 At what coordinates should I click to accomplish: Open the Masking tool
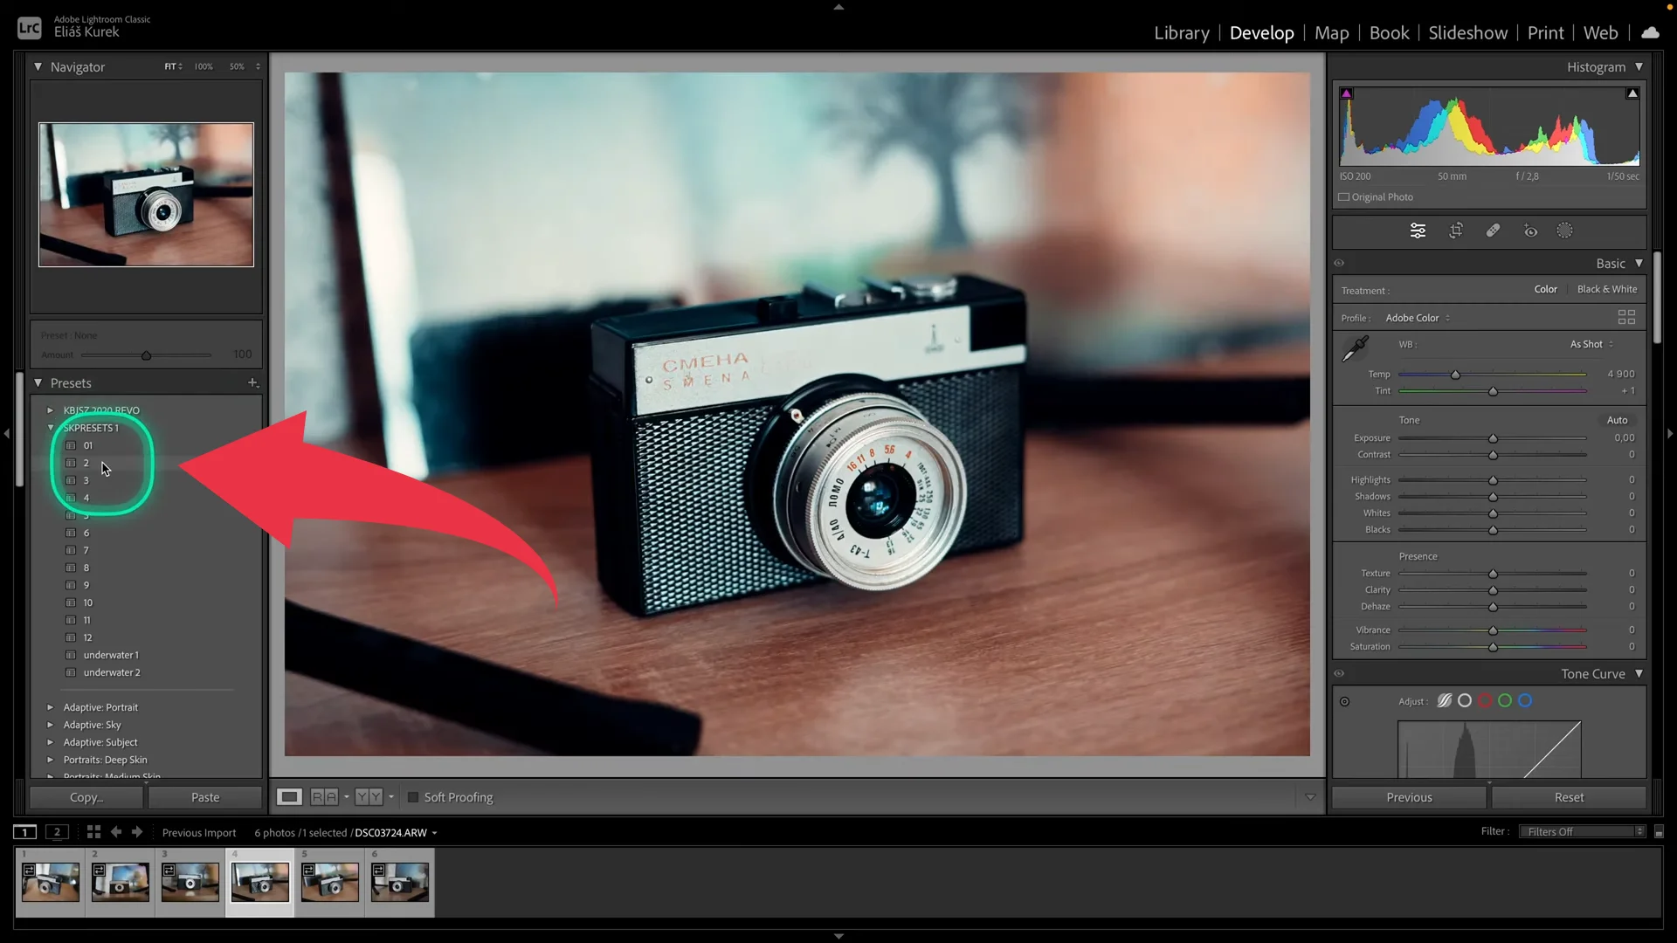click(x=1564, y=231)
